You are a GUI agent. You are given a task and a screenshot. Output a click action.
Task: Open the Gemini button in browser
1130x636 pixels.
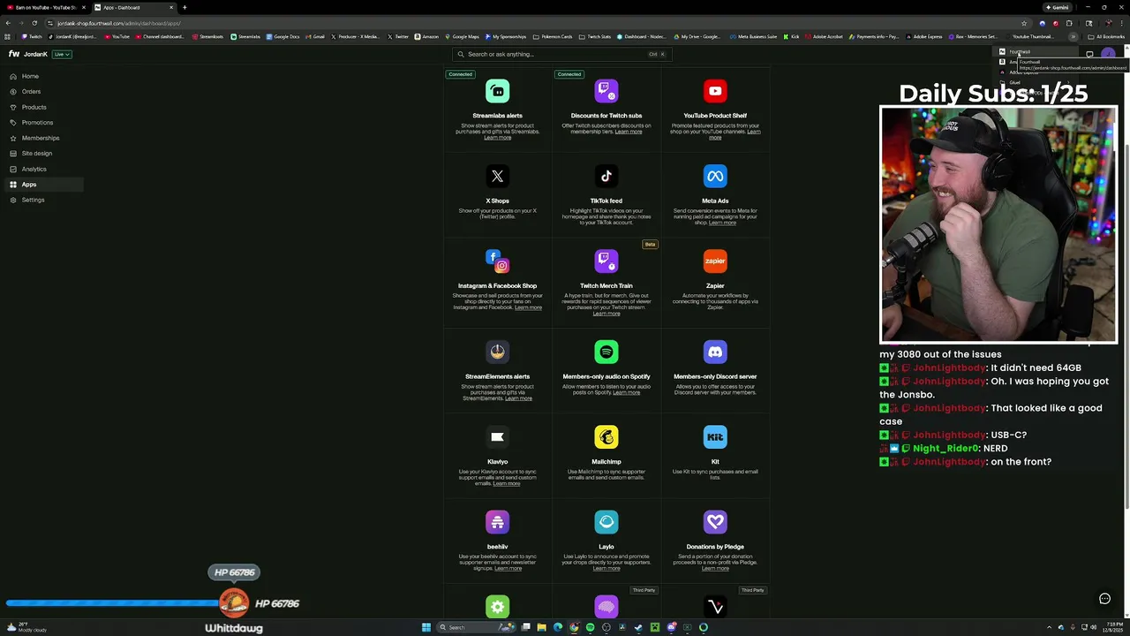coord(1057,7)
